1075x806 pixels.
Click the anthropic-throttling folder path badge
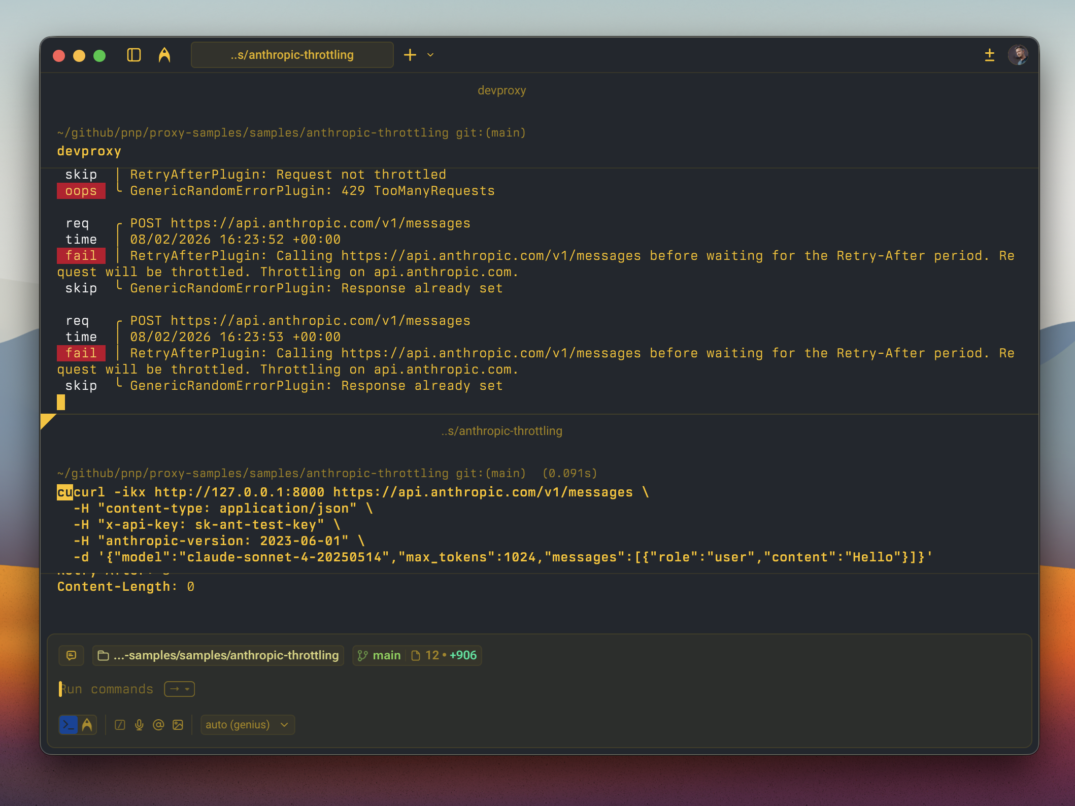217,655
